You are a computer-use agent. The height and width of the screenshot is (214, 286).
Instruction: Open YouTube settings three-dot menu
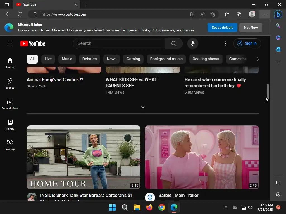coord(226,43)
